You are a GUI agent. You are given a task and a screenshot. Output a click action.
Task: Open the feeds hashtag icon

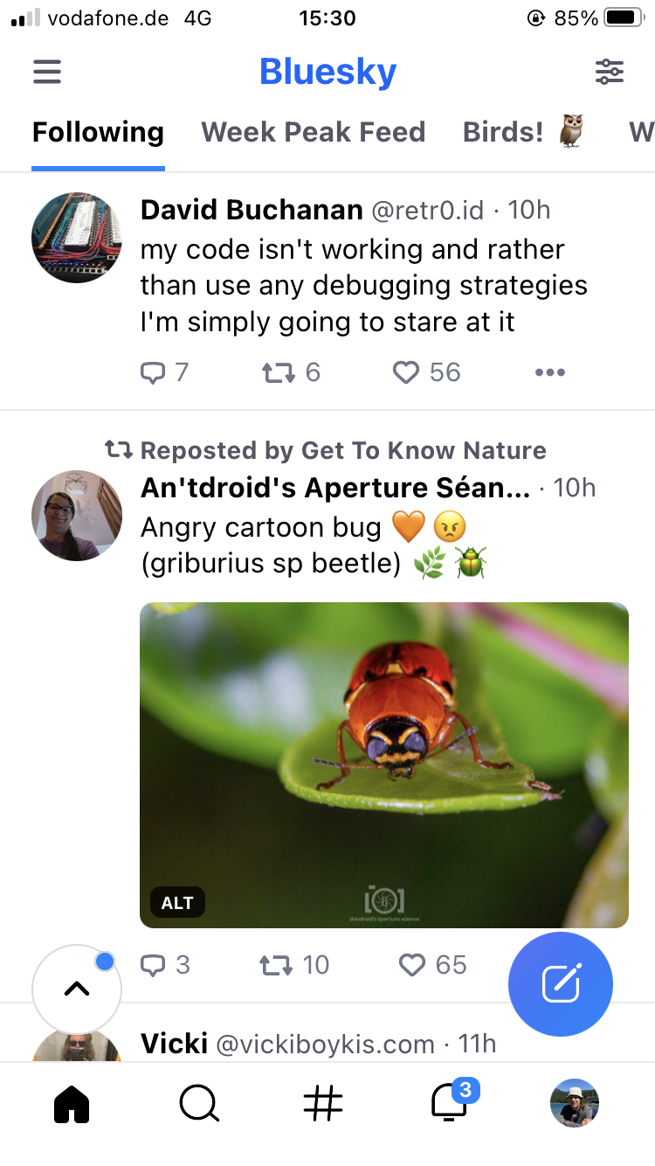click(x=323, y=1105)
